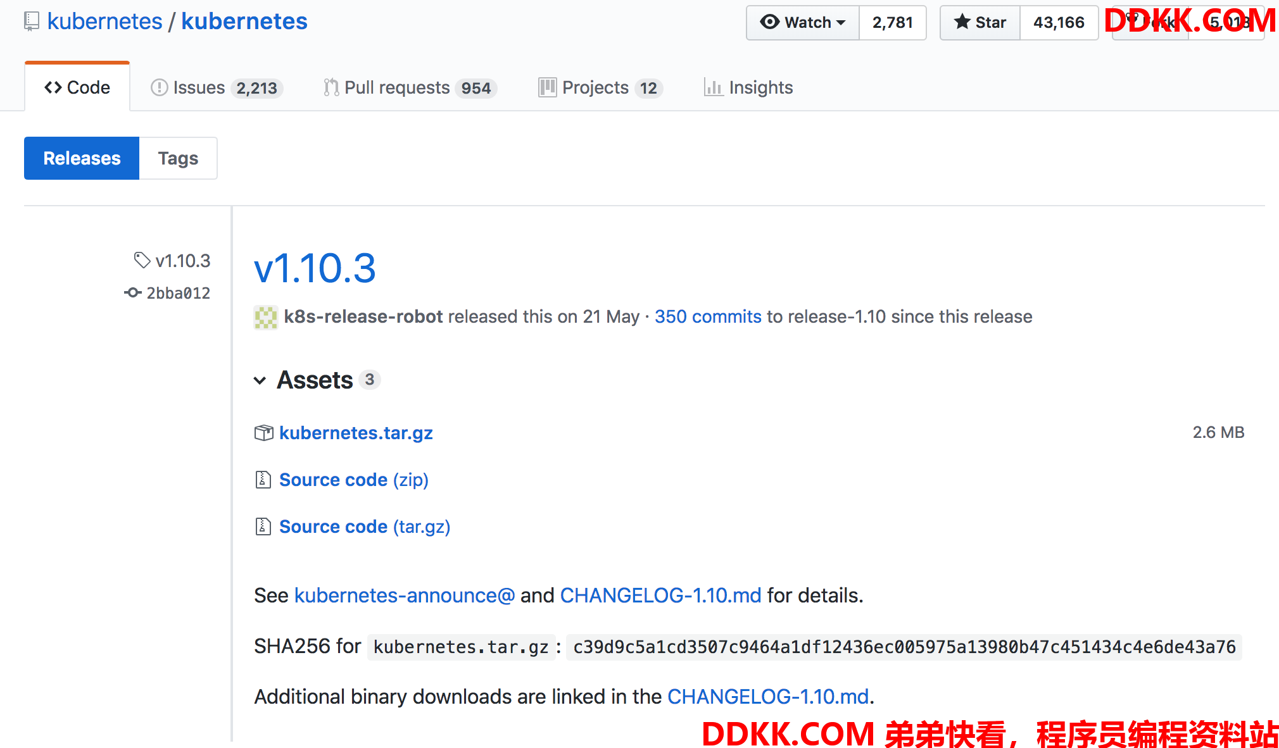
Task: Click the Issues tab exclamation icon
Action: [x=159, y=87]
